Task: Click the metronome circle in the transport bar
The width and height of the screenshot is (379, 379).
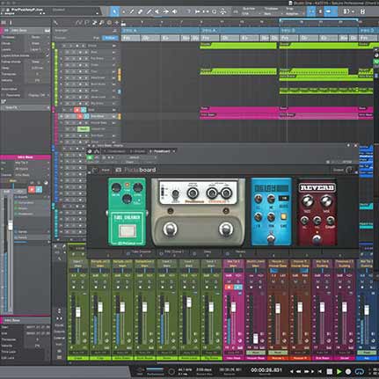Action: coord(171,372)
